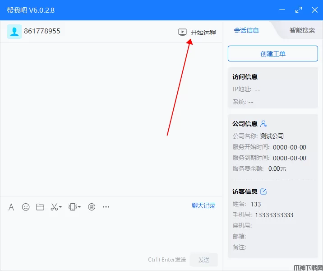The image size is (323, 271).
Task: Expand the shake options dropdown arrow
Action: point(79,207)
